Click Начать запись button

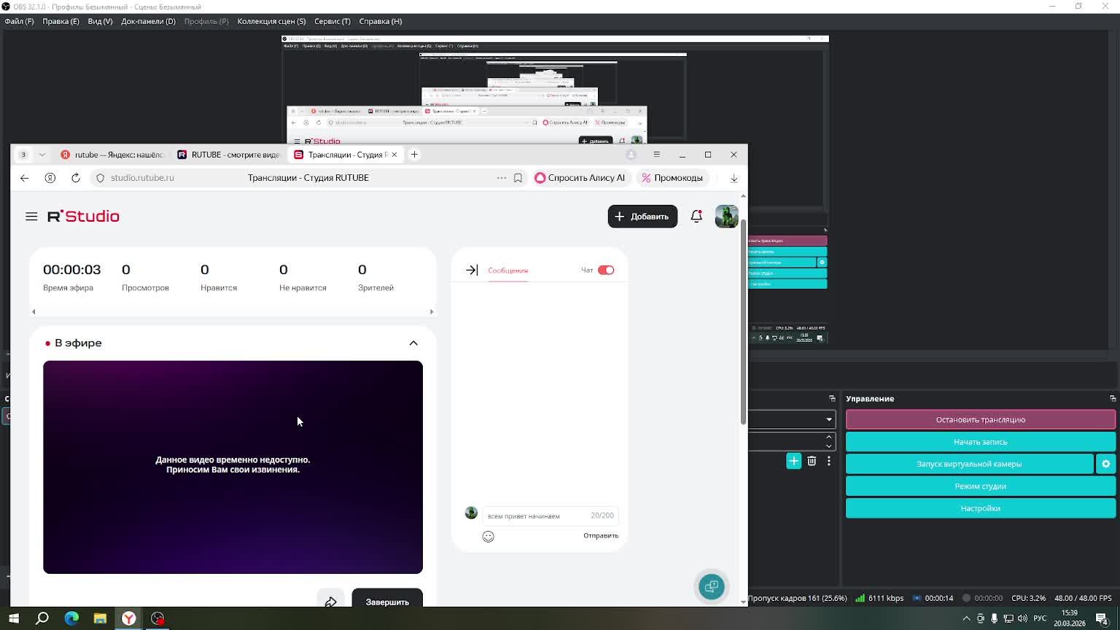coord(981,442)
